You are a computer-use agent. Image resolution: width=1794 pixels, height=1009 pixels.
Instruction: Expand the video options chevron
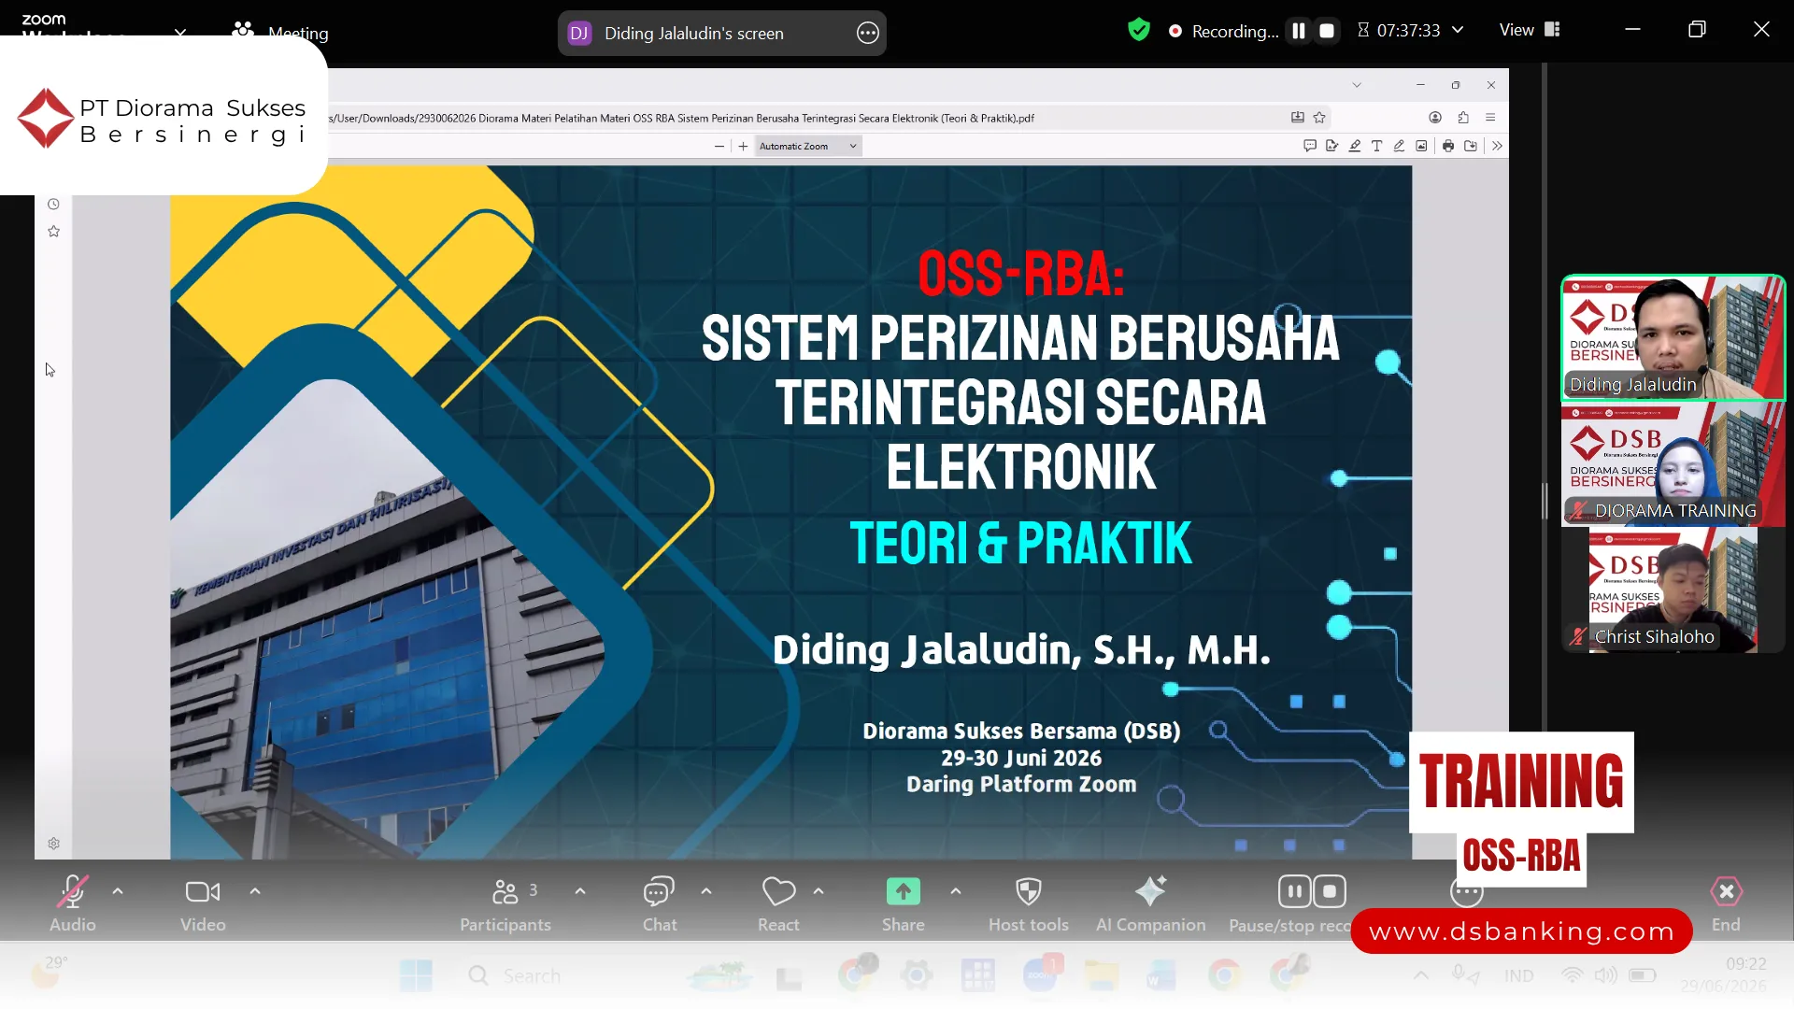(x=255, y=891)
